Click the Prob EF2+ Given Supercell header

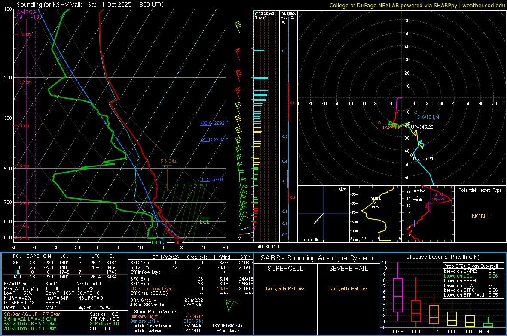pyautogui.click(x=471, y=266)
